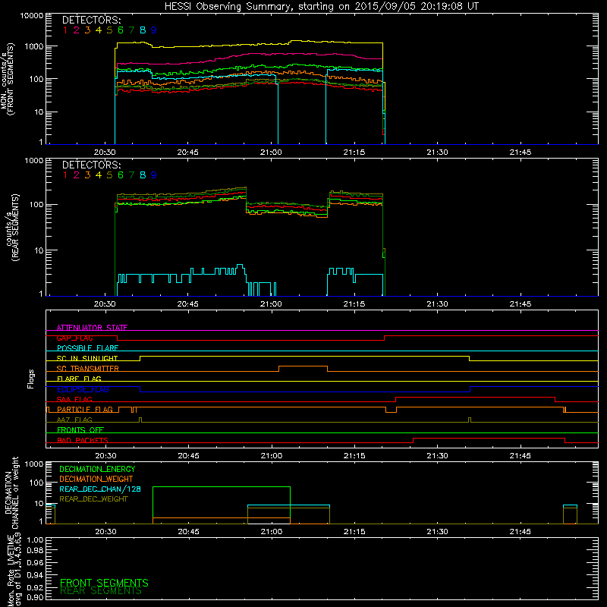Click the 10000 tick on front segments y-axis
Screen dimensions: 607x607
point(32,16)
